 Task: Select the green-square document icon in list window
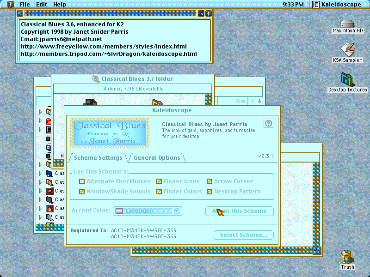point(49,156)
